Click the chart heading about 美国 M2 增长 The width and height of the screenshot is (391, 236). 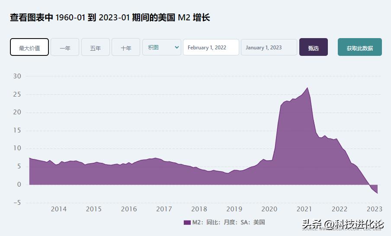(110, 17)
